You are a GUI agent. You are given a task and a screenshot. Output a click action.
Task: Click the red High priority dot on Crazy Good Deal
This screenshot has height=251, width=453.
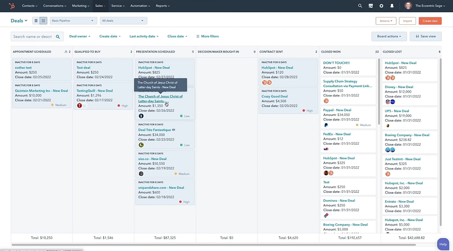304,110
